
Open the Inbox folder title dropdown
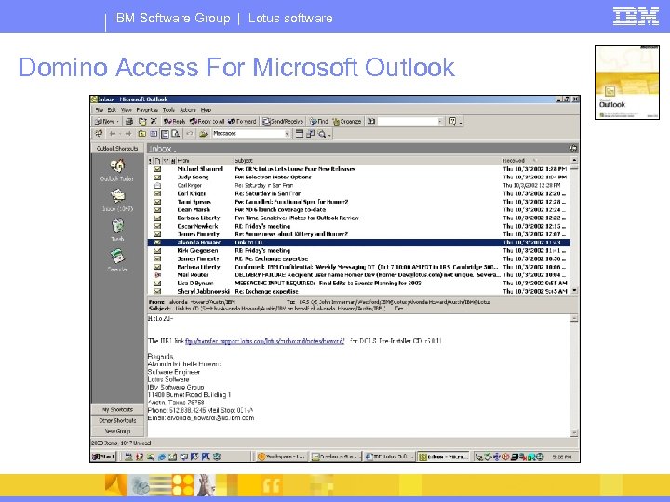click(x=162, y=149)
